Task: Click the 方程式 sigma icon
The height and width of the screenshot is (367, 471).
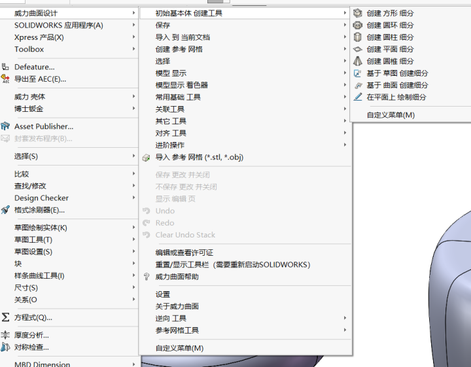Action: click(x=5, y=317)
